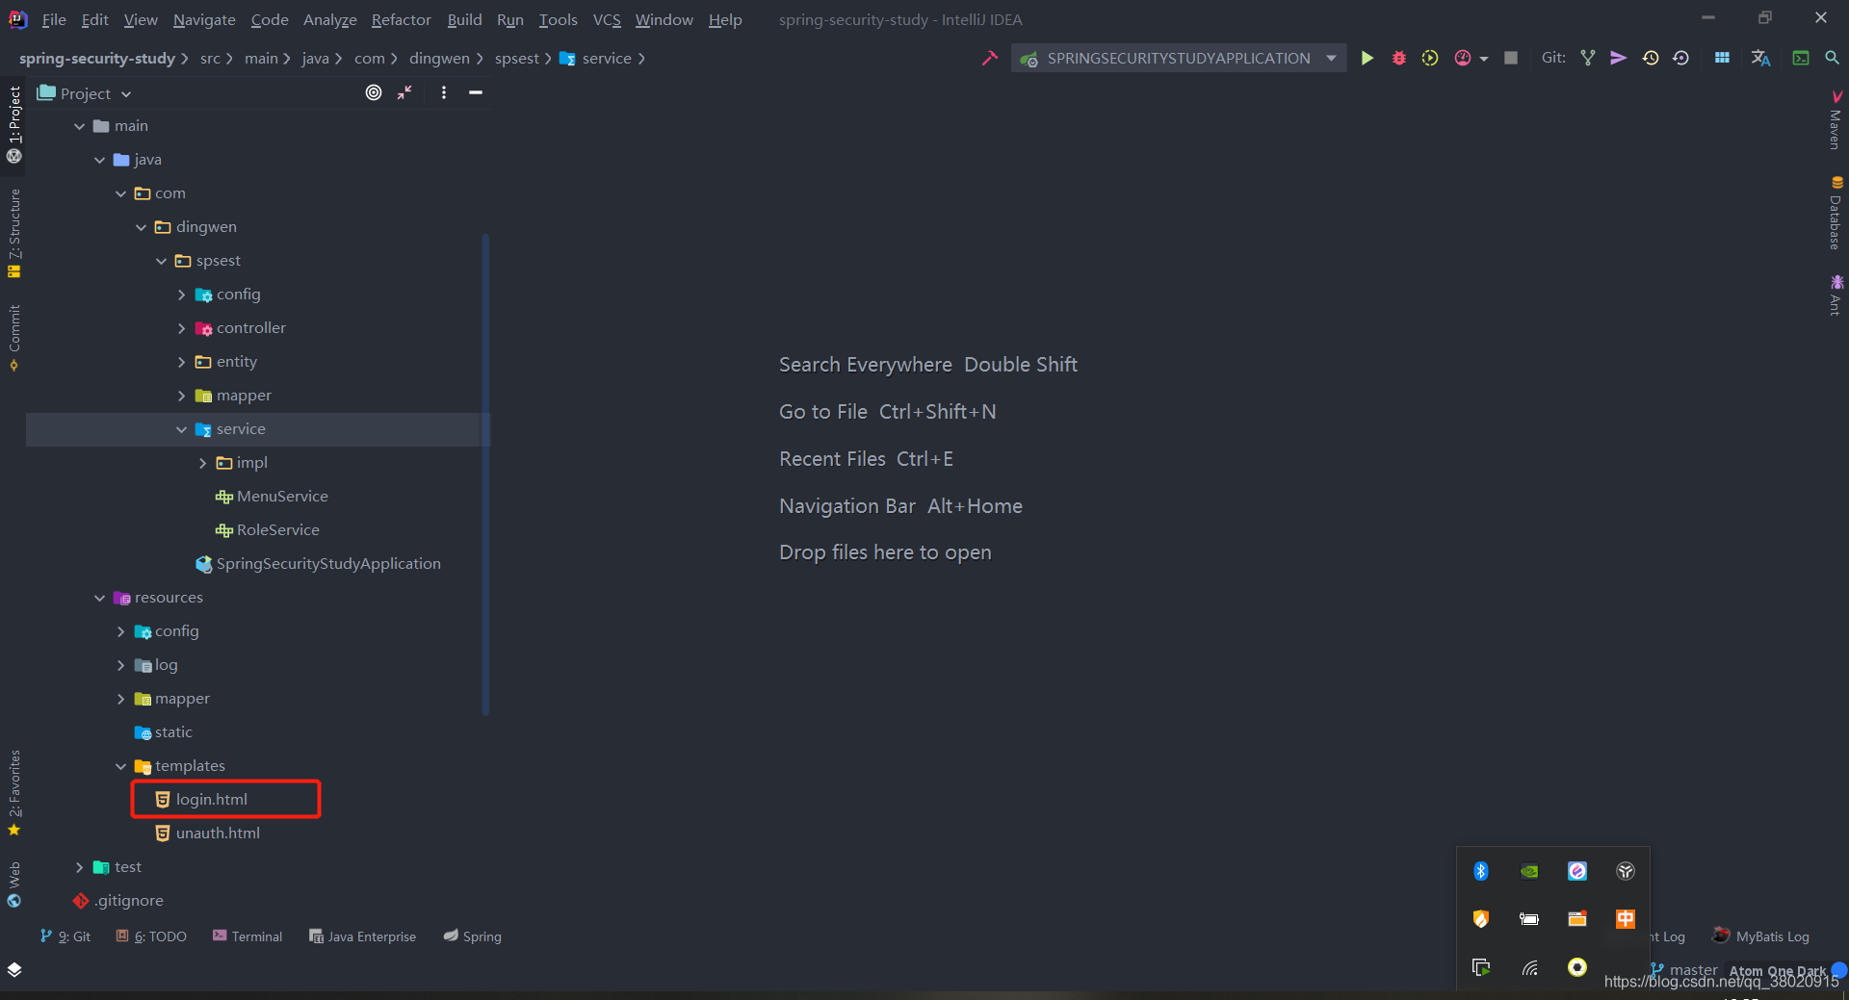
Task: Click the Bluetooth tray icon
Action: tap(1481, 871)
